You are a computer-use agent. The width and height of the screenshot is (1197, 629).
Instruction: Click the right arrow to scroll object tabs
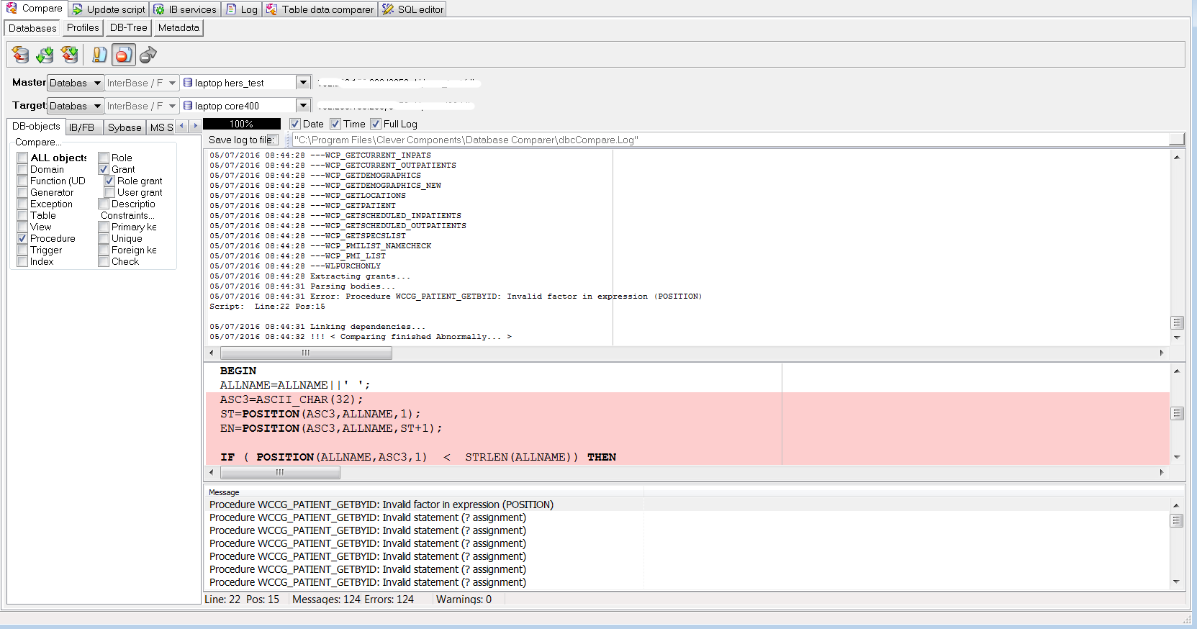(195, 127)
